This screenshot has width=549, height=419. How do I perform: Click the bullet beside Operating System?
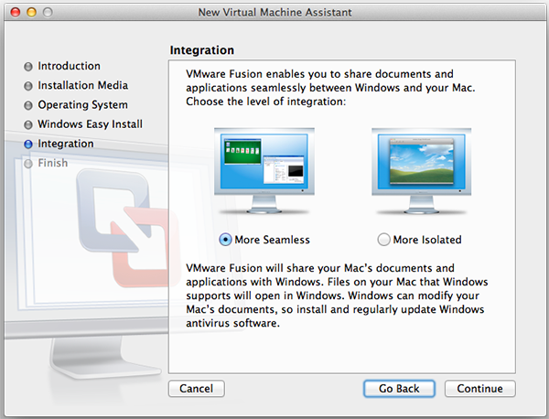pyautogui.click(x=28, y=105)
